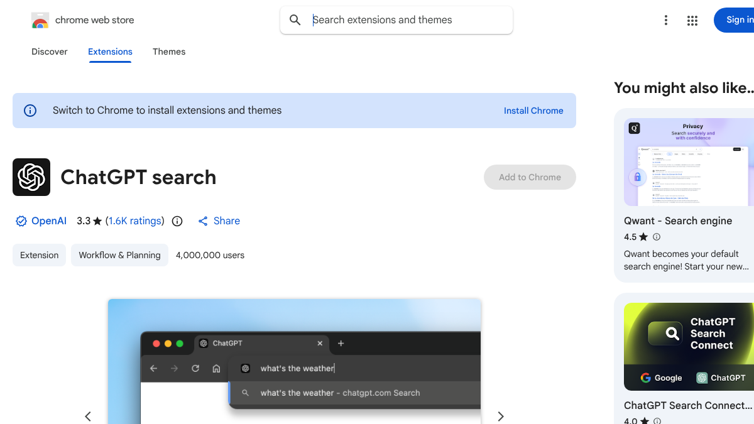Click the info icon in the blue banner
This screenshot has height=424, width=754.
(x=30, y=111)
